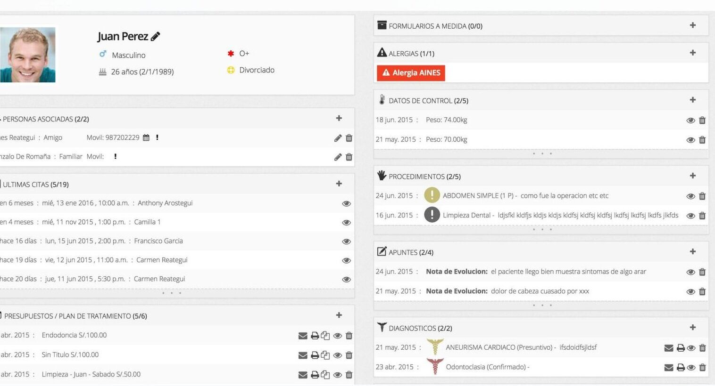Add a new Datos de Control entry
715x386 pixels.
coord(693,100)
